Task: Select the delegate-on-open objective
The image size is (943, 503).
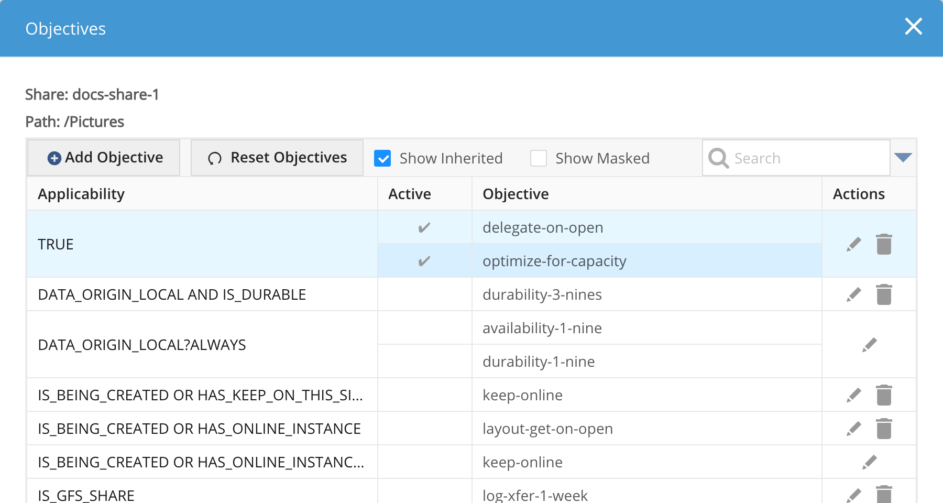Action: point(647,227)
